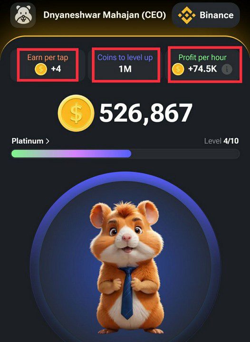250x342 pixels.
Task: Open the Binance exchange selector
Action: tap(206, 15)
